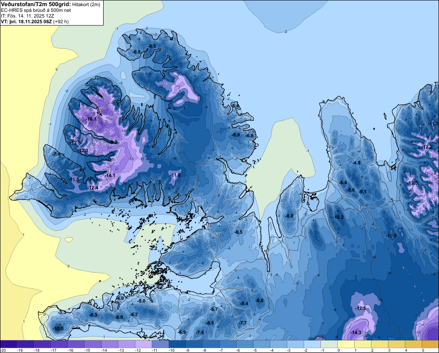Pick the legend swatch between -20 and -19
The image size is (439, 353).
(x=9, y=344)
